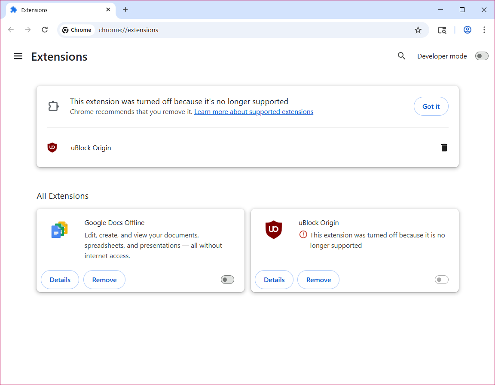This screenshot has height=385, width=495.
Task: Open a new tab with plus button
Action: 125,9
